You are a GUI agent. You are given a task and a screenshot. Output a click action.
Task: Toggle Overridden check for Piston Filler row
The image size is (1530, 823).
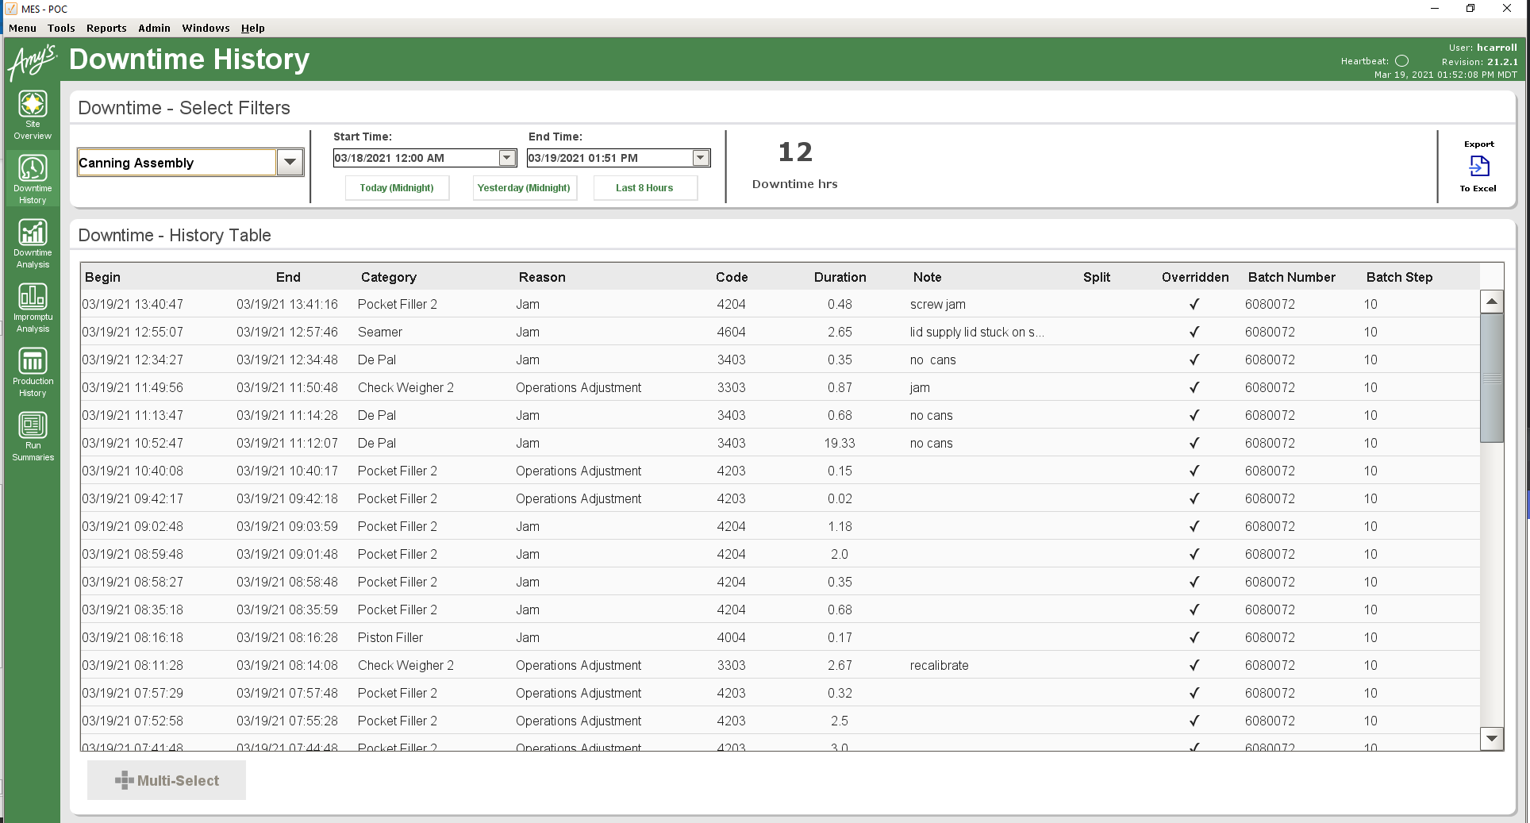pyautogui.click(x=1194, y=637)
